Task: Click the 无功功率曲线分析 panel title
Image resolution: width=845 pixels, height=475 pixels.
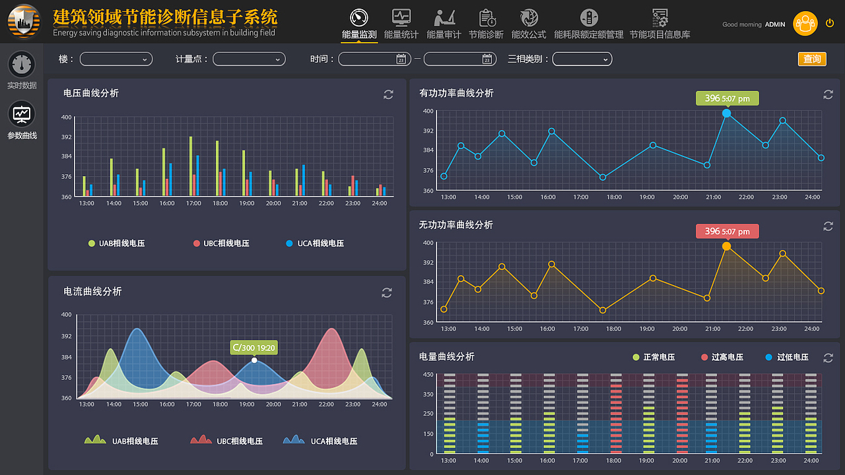Action: tap(456, 225)
